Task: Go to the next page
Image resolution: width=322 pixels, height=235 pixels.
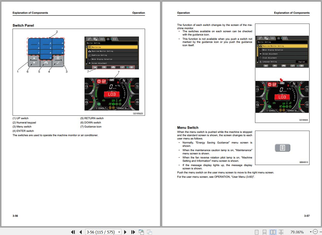Action: click(125, 232)
